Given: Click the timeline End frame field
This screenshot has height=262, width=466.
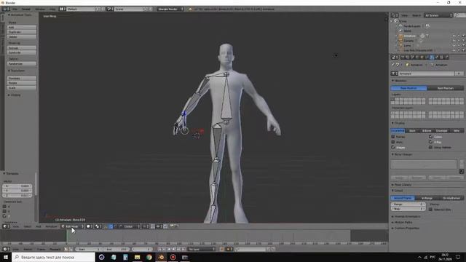Looking at the screenshot, I should click(116, 249).
